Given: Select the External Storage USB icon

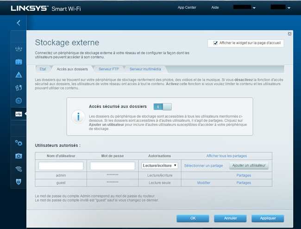Looking at the screenshot, I should 19,114.
